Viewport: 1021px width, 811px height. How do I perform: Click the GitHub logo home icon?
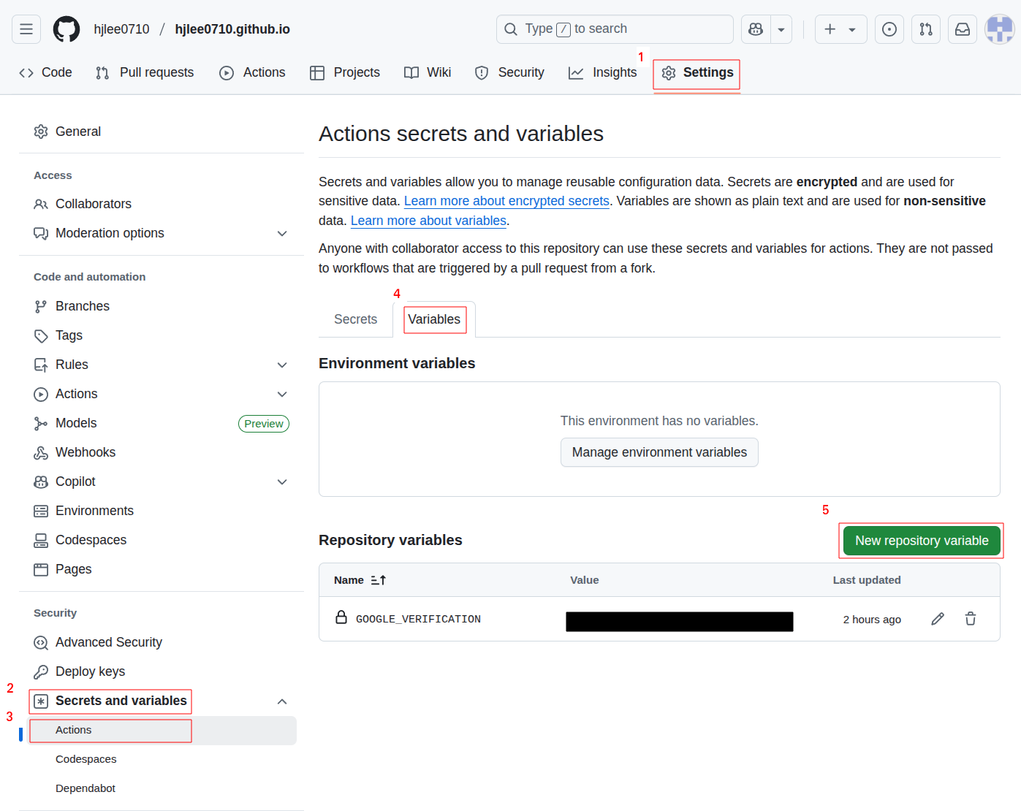(67, 29)
